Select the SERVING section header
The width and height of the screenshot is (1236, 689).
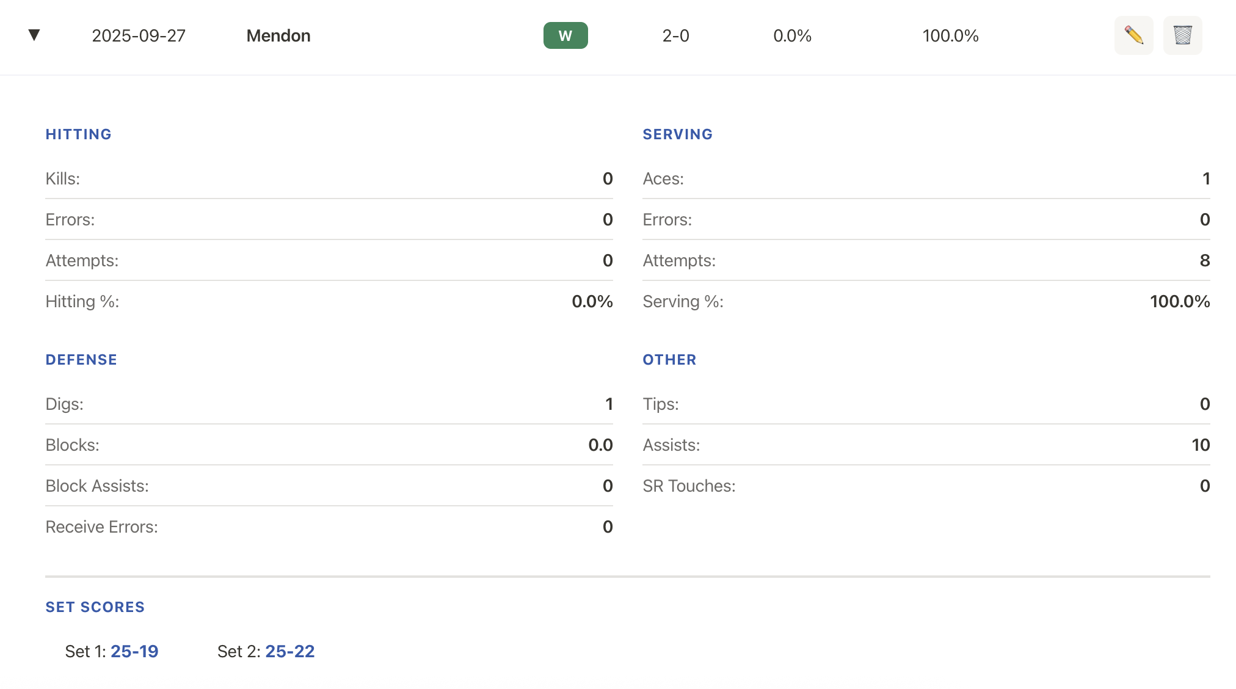677,134
